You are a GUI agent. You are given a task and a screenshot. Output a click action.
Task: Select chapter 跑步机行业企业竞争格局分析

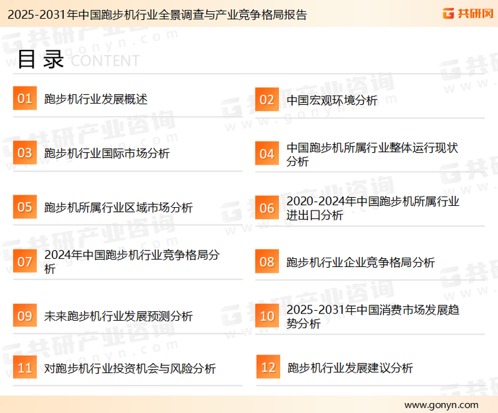click(361, 262)
